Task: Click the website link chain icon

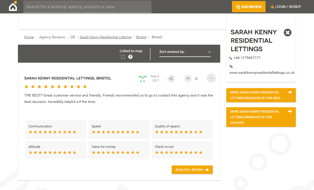Action: coord(231,66)
